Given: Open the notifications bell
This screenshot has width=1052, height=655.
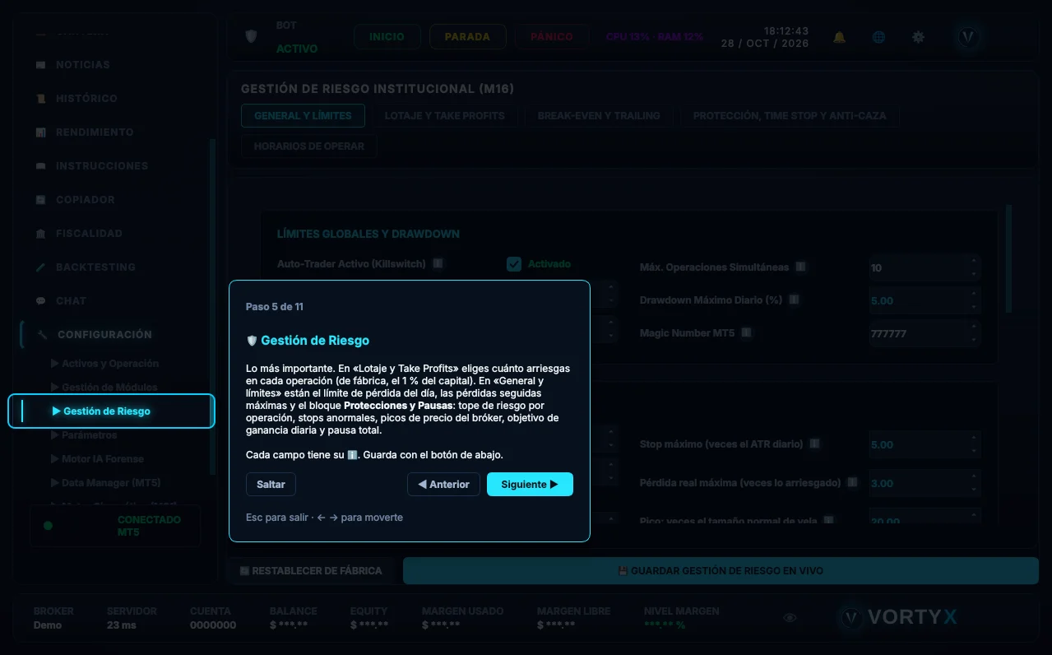Looking at the screenshot, I should (839, 37).
